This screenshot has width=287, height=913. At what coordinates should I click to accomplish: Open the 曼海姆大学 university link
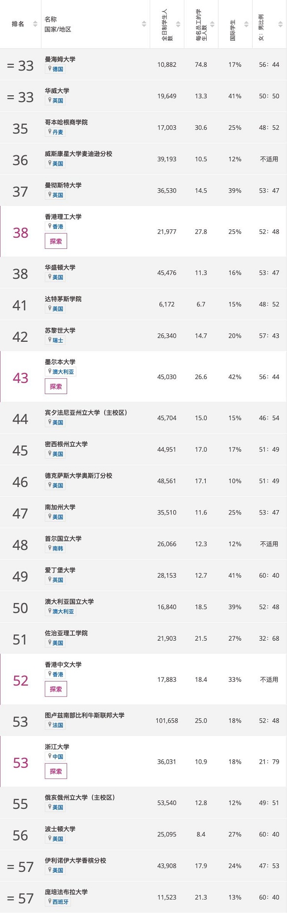[60, 59]
